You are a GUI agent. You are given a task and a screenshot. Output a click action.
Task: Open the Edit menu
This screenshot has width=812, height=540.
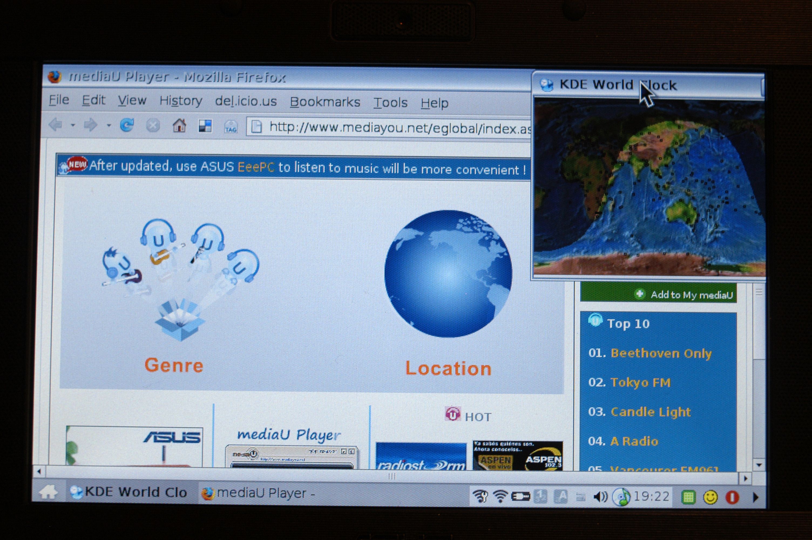pyautogui.click(x=94, y=100)
